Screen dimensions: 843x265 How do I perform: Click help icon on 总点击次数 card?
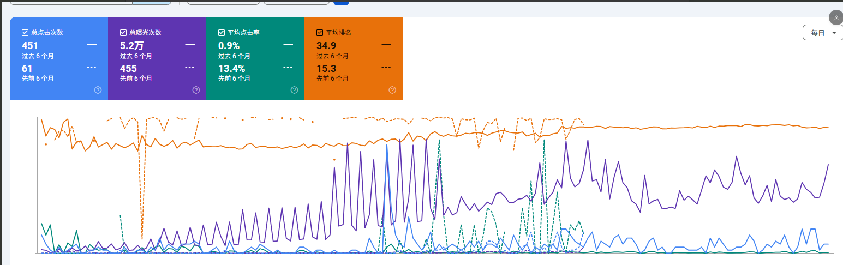click(98, 90)
